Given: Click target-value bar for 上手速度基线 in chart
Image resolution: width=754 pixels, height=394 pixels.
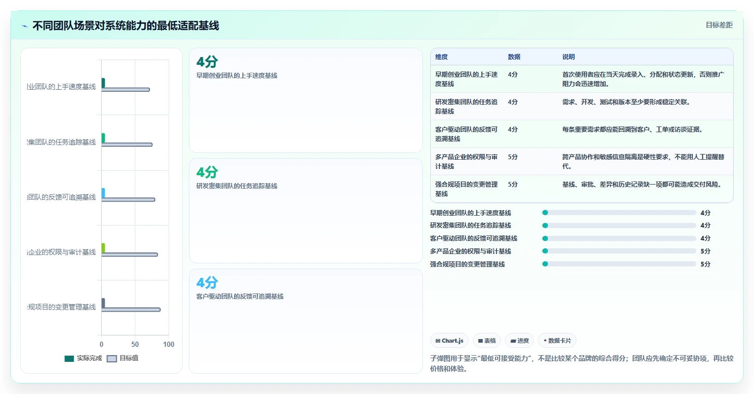Looking at the screenshot, I should tap(126, 90).
